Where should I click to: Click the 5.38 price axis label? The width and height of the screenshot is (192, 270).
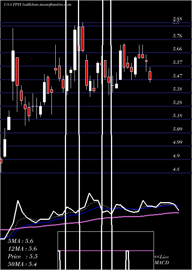[x=177, y=89]
